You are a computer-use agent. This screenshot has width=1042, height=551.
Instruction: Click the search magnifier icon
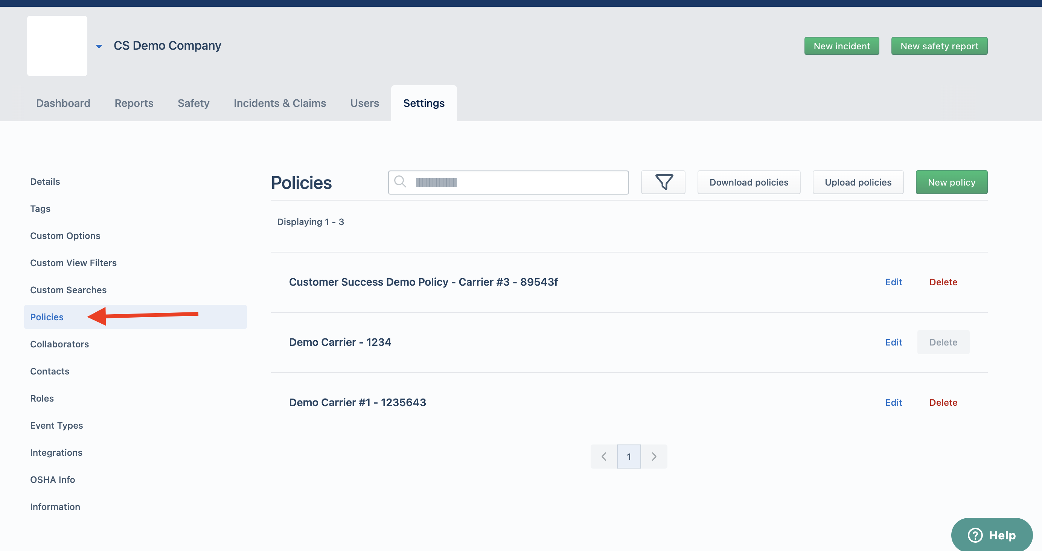[400, 182]
